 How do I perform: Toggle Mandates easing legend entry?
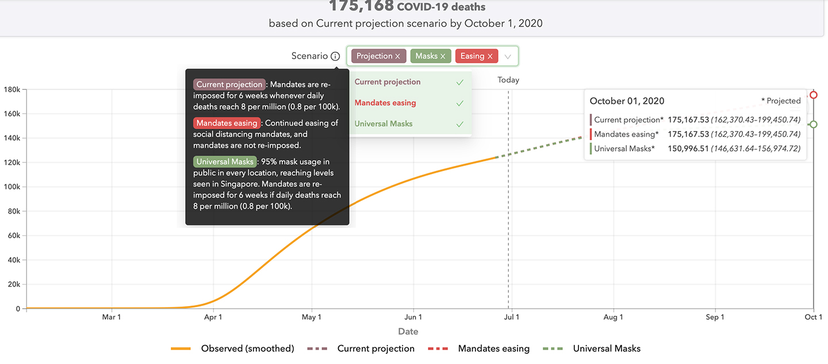pos(479,348)
